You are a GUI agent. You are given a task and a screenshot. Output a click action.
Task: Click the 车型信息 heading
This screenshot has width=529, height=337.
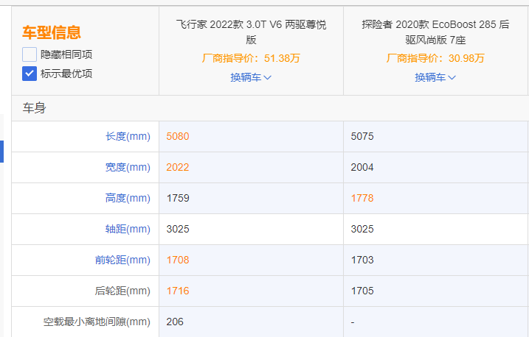[x=52, y=32]
